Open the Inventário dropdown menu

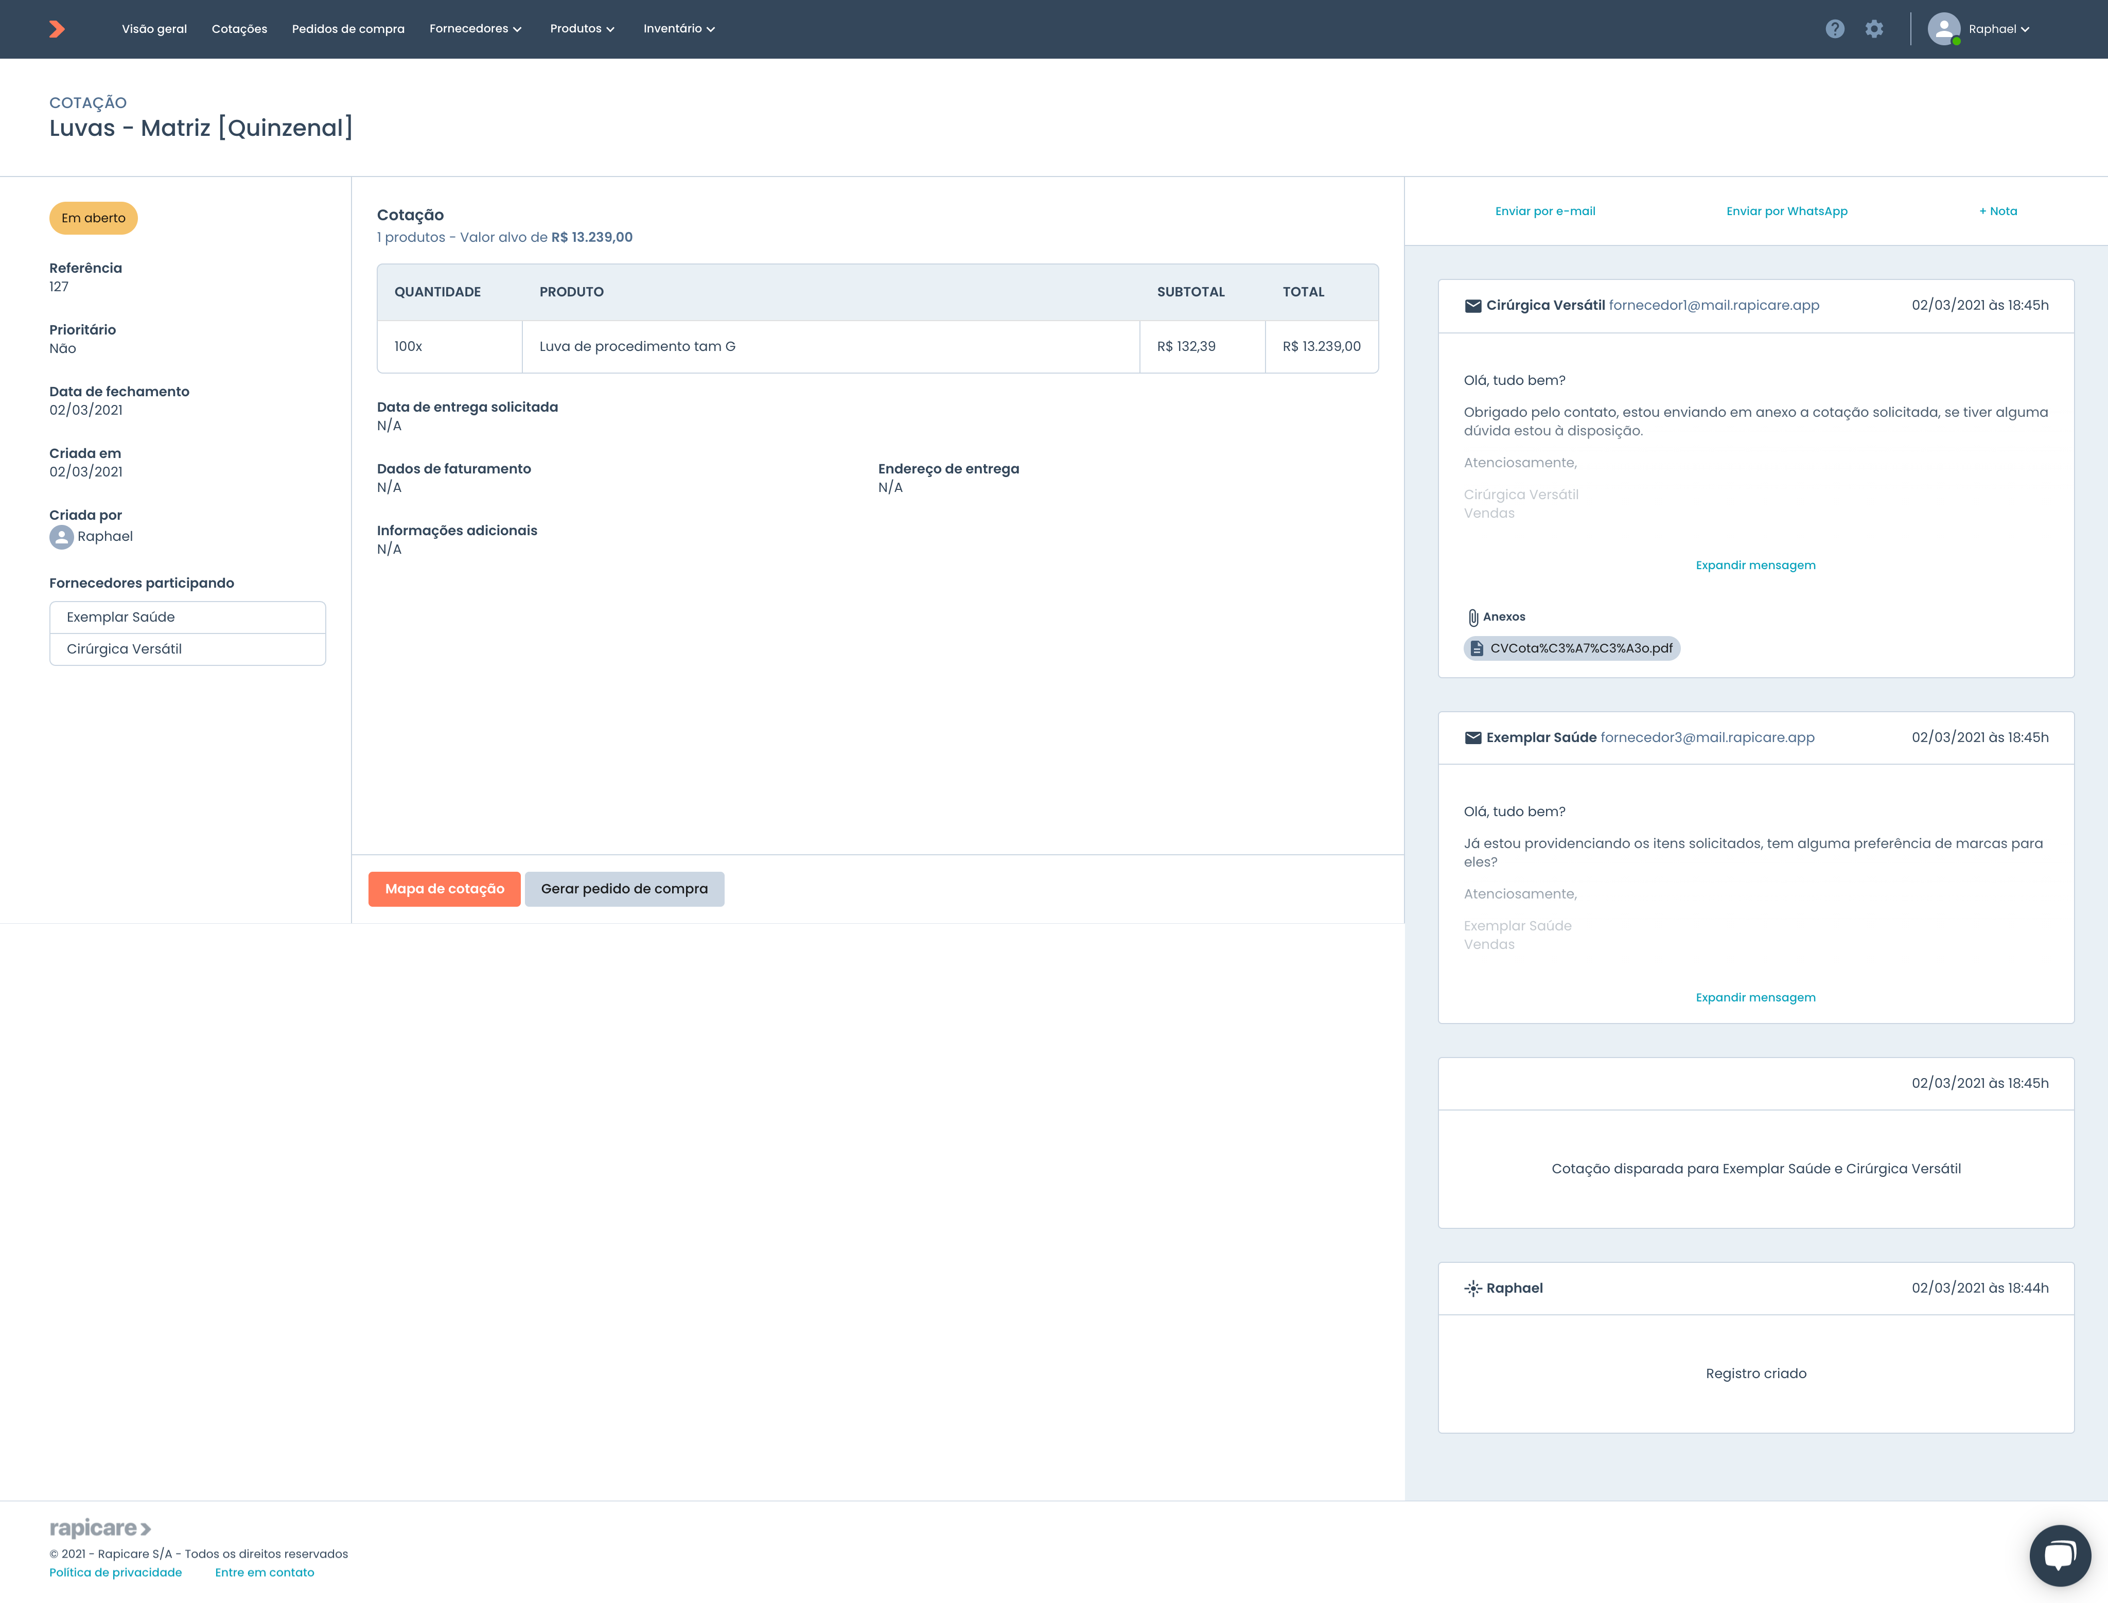tap(678, 29)
